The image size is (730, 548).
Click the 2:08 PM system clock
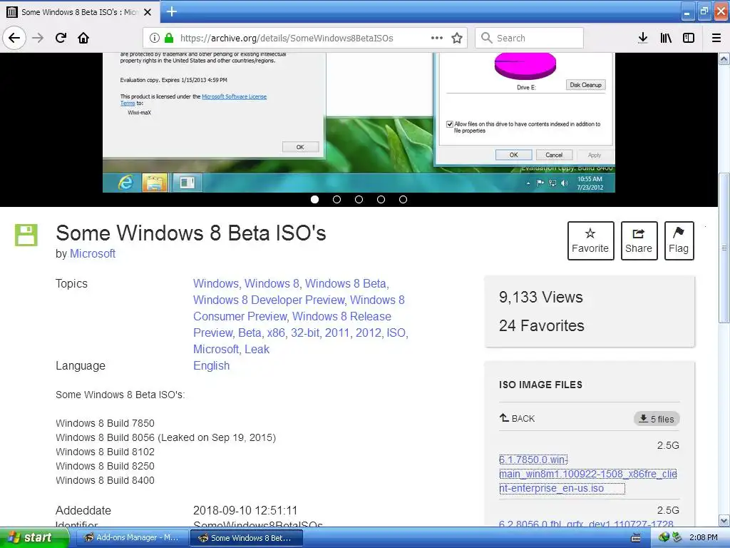coord(703,537)
